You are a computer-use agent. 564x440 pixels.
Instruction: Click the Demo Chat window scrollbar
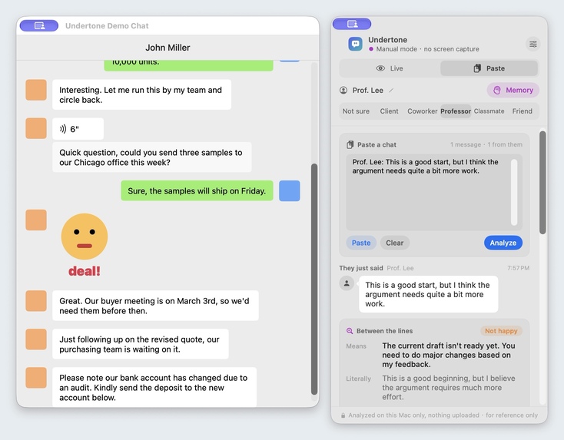coord(314,280)
